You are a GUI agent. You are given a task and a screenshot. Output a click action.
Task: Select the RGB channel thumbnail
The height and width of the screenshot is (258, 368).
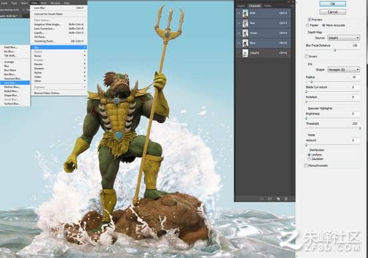(246, 13)
